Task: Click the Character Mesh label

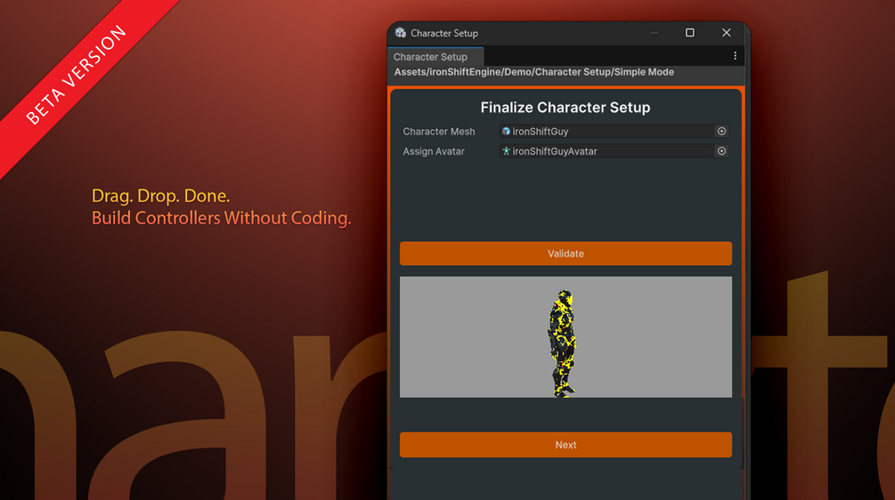Action: 439,132
